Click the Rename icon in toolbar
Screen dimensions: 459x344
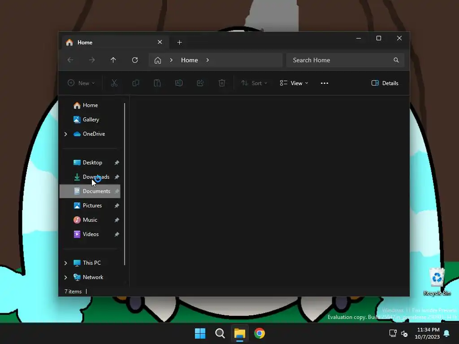[179, 83]
